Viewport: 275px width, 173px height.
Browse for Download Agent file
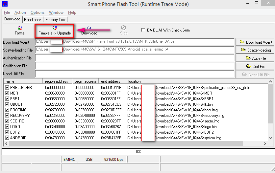pyautogui.click(x=256, y=42)
